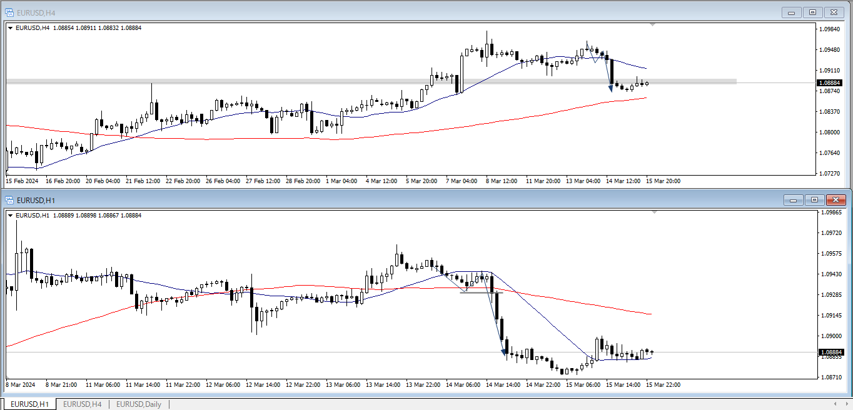Click the red moving average on H1
Viewport: 853px width, 410px height.
tap(563, 298)
